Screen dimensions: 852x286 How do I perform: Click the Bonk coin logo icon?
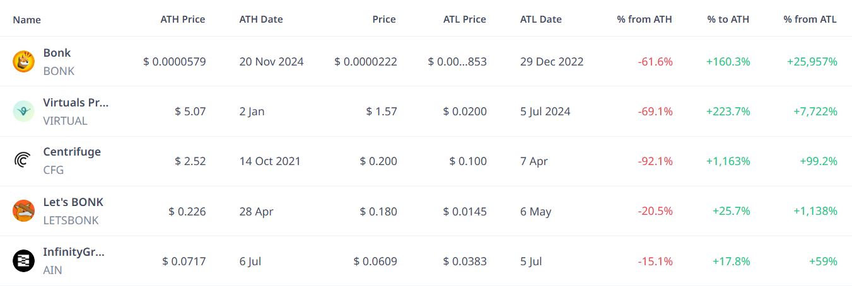tap(23, 62)
